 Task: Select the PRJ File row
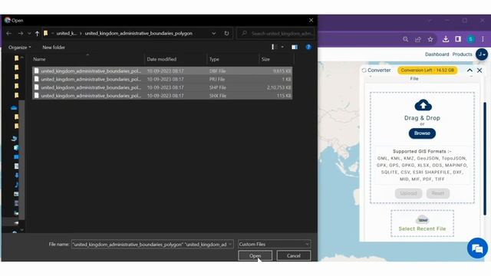coord(162,79)
